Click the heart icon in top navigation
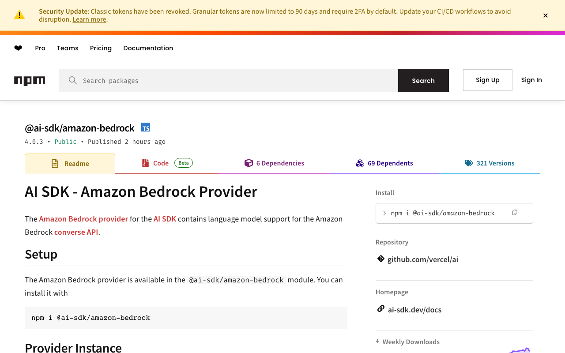Viewport: 565px width, 353px height. pos(18,48)
